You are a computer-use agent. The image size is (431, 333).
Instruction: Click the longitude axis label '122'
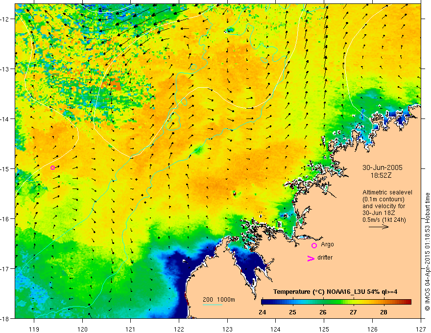[179, 329]
